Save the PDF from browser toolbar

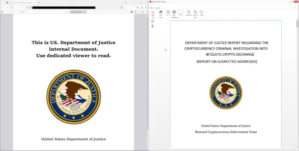pyautogui.click(x=135, y=12)
